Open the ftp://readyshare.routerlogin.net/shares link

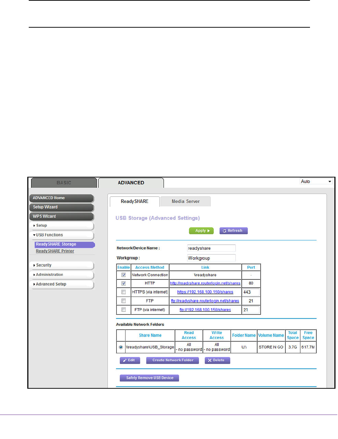[x=205, y=301]
